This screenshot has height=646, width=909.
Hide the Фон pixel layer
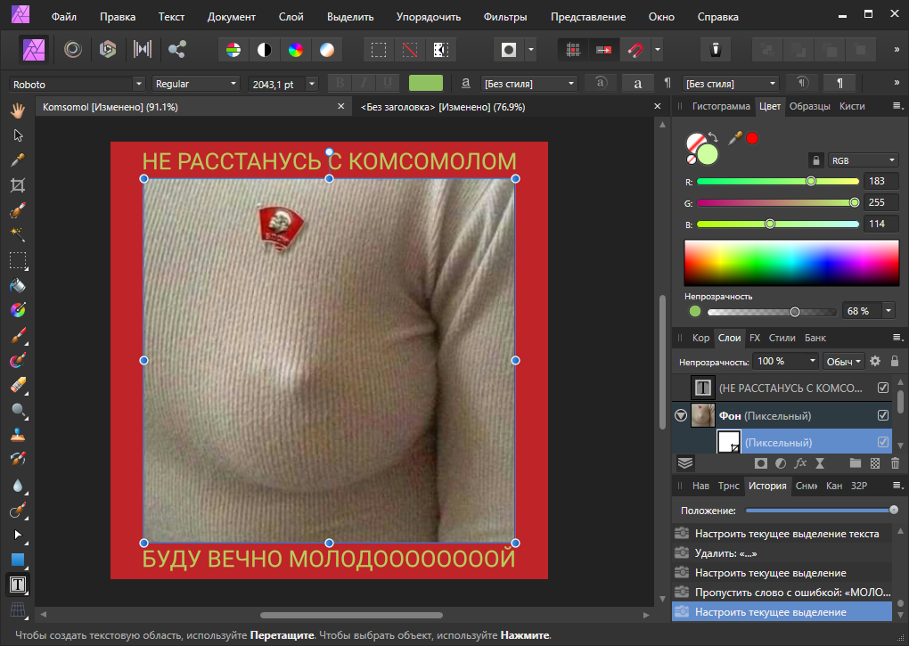[x=883, y=415]
